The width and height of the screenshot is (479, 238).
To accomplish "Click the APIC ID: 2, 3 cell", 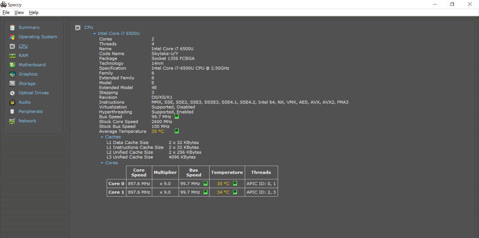I will [261, 192].
